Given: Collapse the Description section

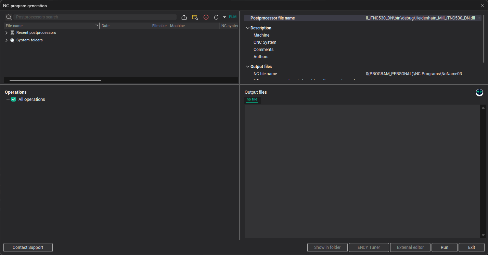Looking at the screenshot, I should point(248,28).
